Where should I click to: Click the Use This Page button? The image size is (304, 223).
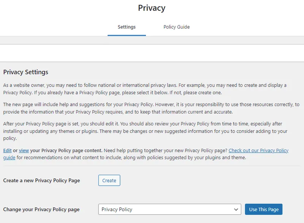point(263,209)
